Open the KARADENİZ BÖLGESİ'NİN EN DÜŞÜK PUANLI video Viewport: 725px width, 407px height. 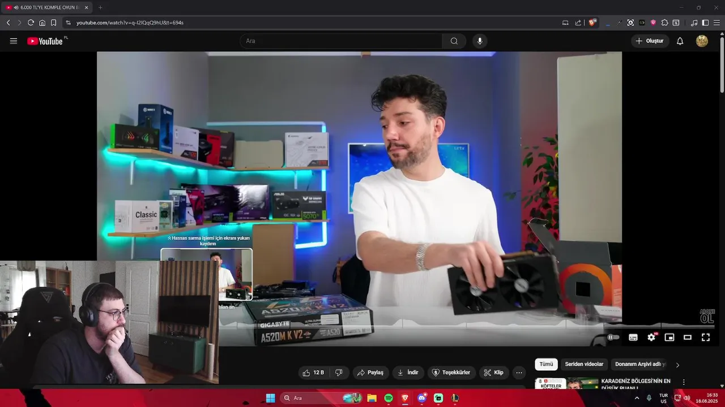[636, 384]
